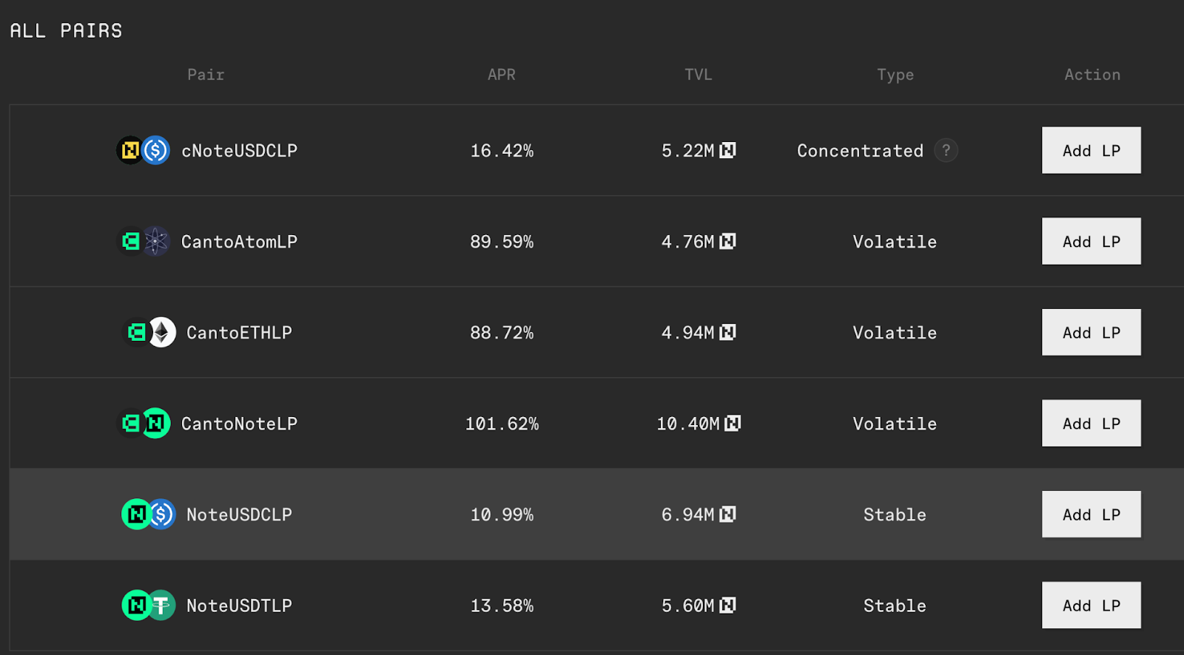Click the Pair column header

pos(206,75)
